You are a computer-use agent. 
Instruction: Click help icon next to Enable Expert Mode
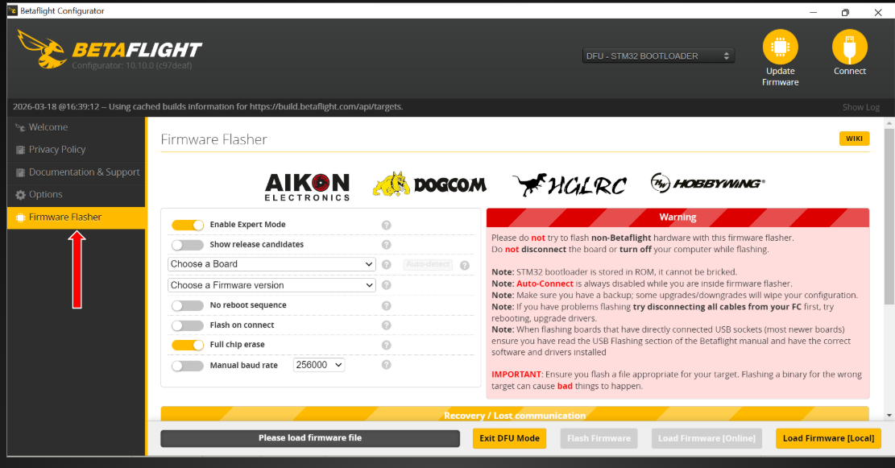(386, 226)
